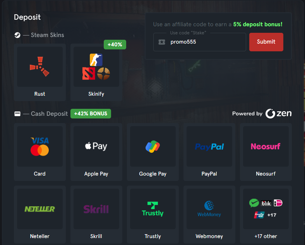Select Card with Visa Mastercard logo
Image resolution: width=305 pixels, height=245 pixels.
40,152
